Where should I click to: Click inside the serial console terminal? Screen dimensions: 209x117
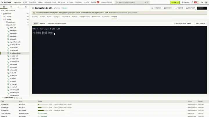(119, 60)
